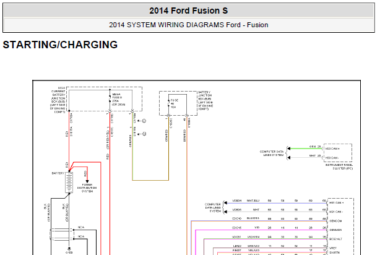Select the HS3 CAN - pin label
Screen dimensions: 380x255
click(332, 158)
